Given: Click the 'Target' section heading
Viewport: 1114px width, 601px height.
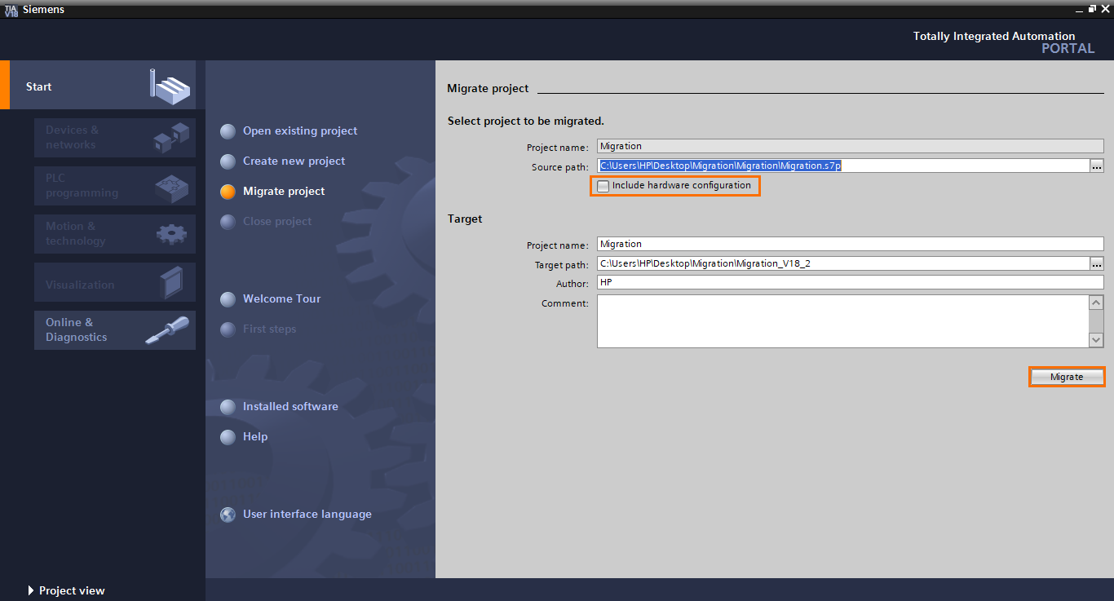Looking at the screenshot, I should point(465,219).
